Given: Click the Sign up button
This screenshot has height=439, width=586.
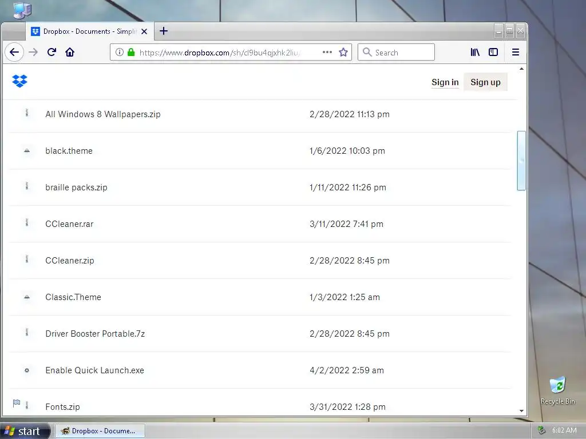Looking at the screenshot, I should [x=485, y=82].
